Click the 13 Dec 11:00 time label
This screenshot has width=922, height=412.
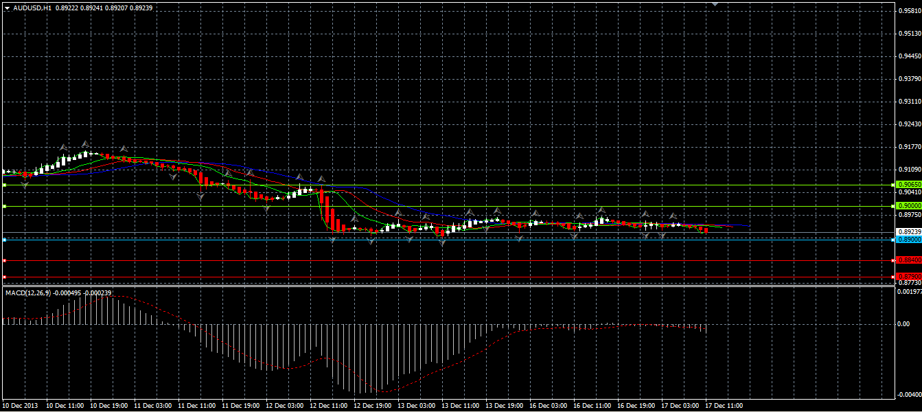[x=461, y=406]
